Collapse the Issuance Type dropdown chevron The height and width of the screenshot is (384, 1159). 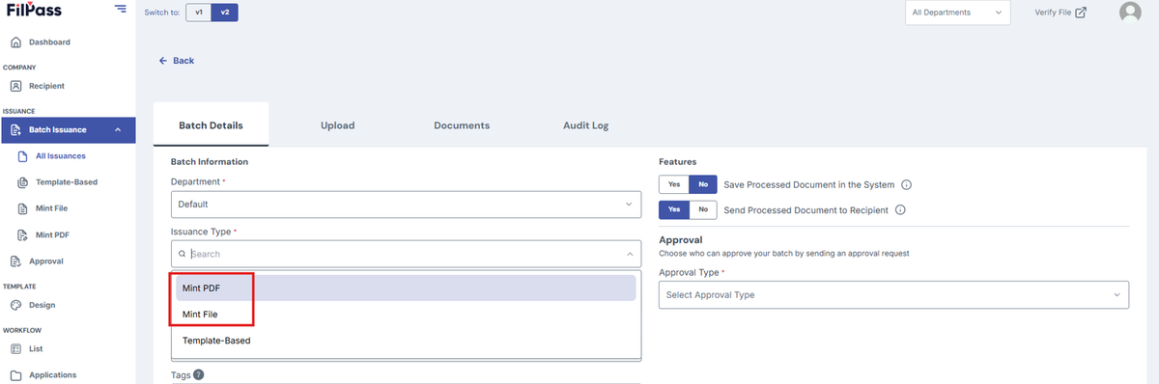630,254
